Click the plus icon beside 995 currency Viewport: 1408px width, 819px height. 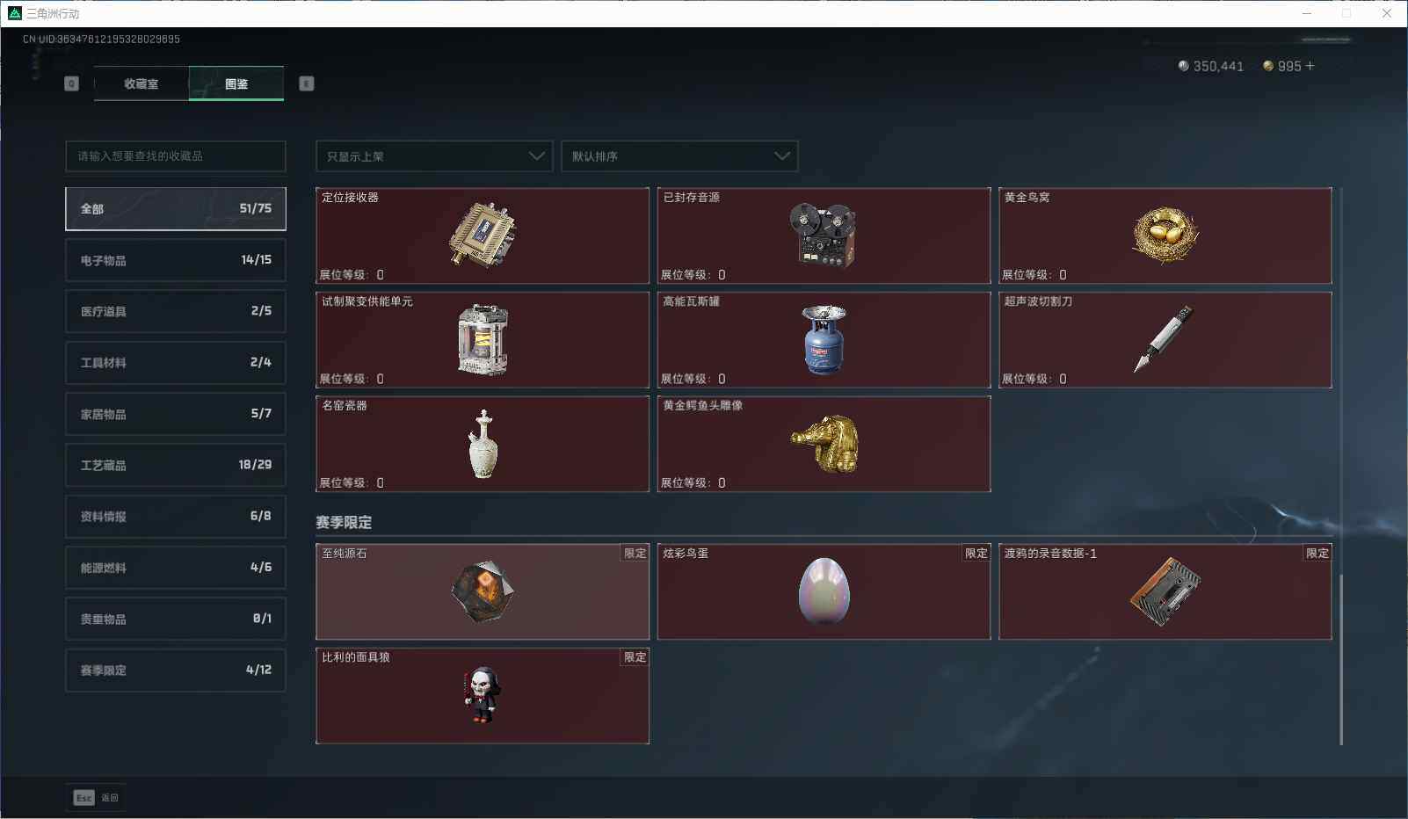pyautogui.click(x=1310, y=66)
